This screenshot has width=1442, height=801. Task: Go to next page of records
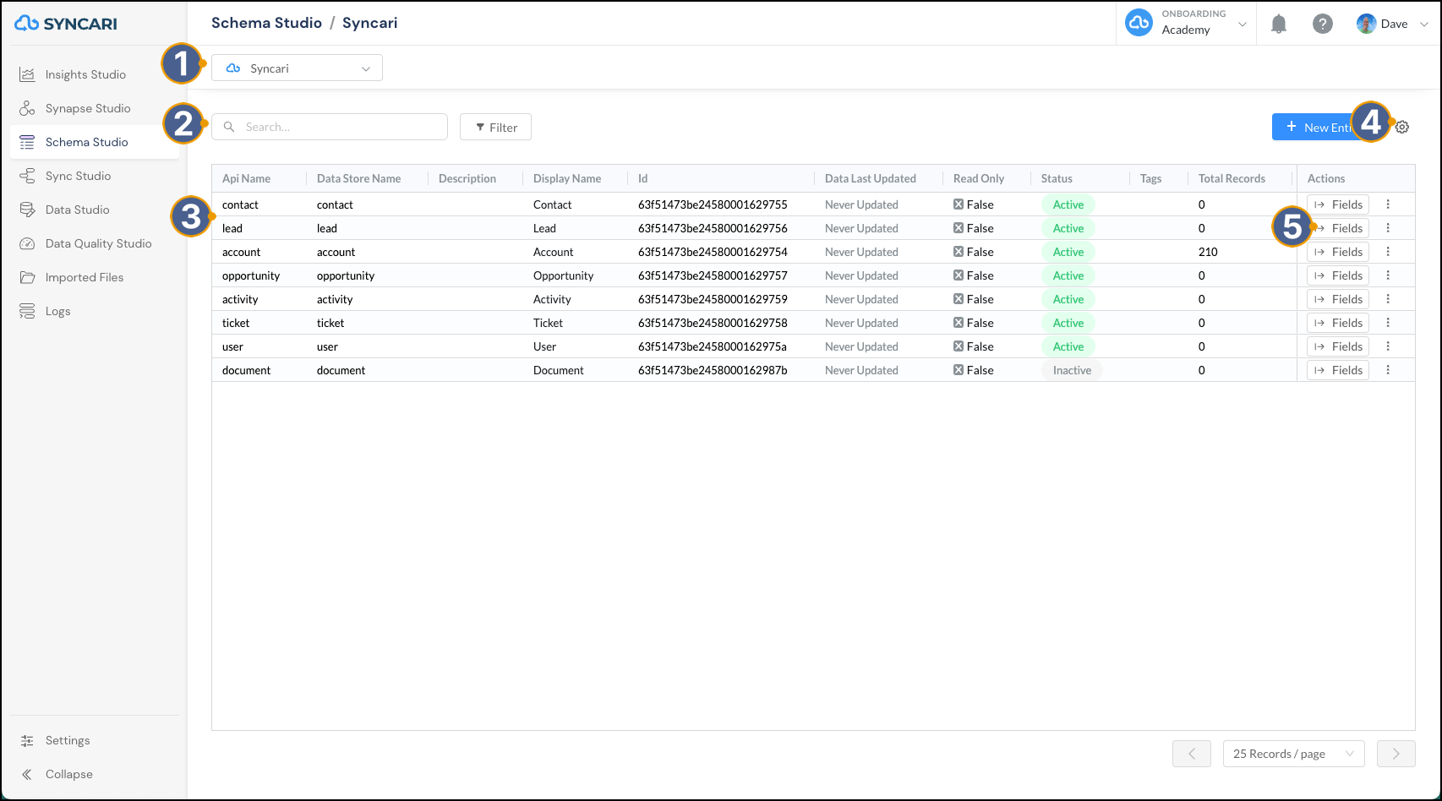(1396, 754)
